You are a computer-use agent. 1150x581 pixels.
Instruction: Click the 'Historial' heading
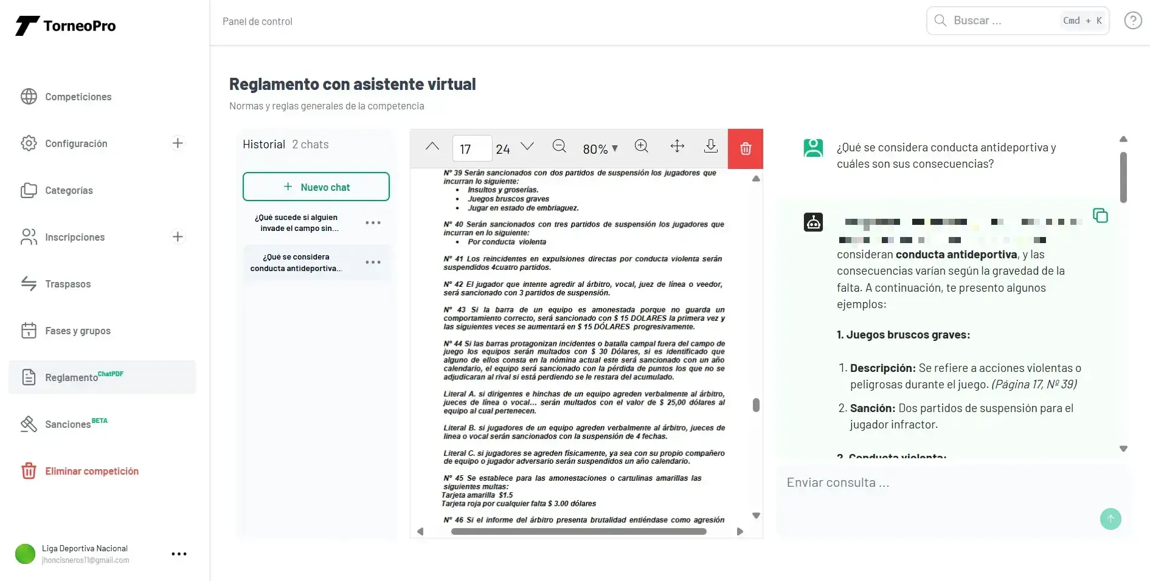[x=264, y=144]
